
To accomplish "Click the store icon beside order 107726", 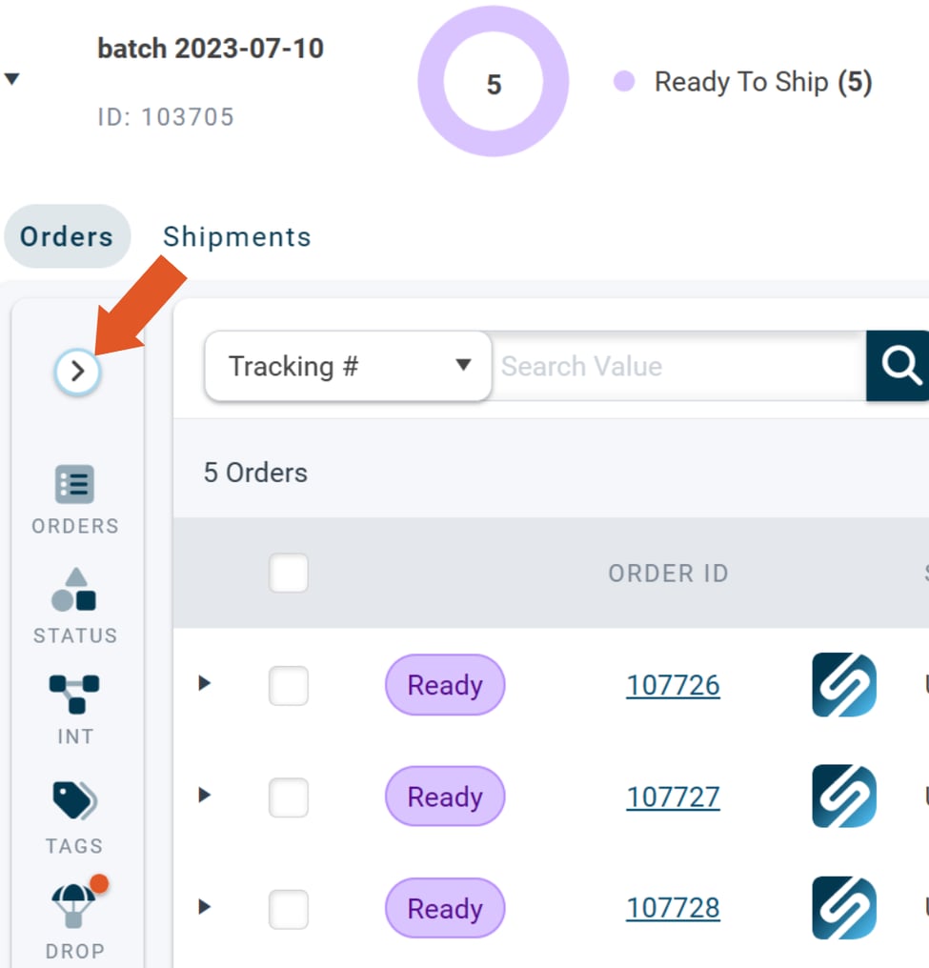I will click(842, 684).
